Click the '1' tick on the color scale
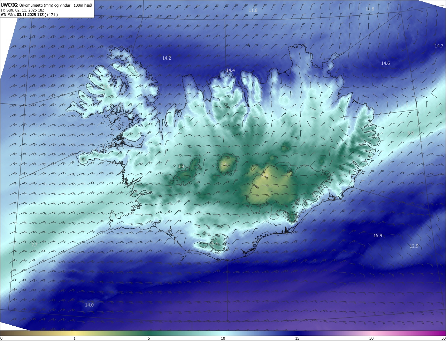The height and width of the screenshot is (341, 446). point(75,338)
